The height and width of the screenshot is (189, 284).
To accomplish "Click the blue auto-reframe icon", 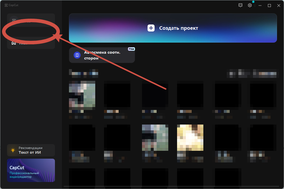I will click(77, 55).
